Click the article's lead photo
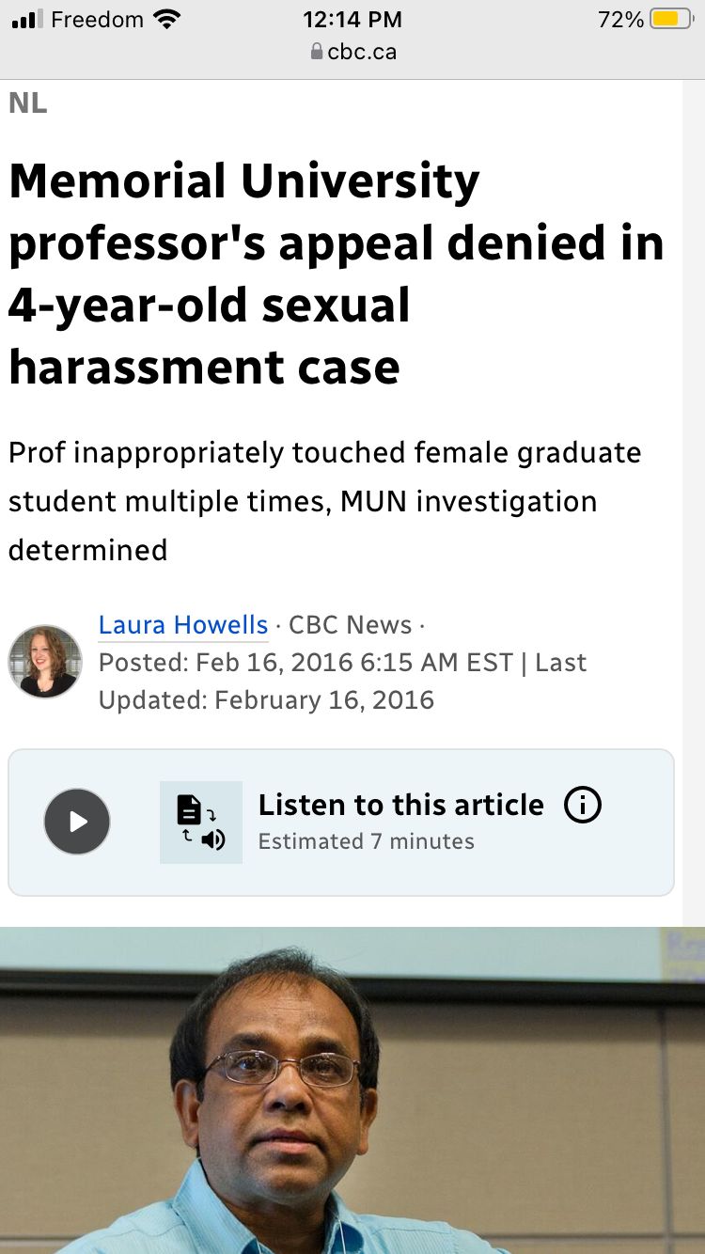The width and height of the screenshot is (705, 1254). 352,1090
